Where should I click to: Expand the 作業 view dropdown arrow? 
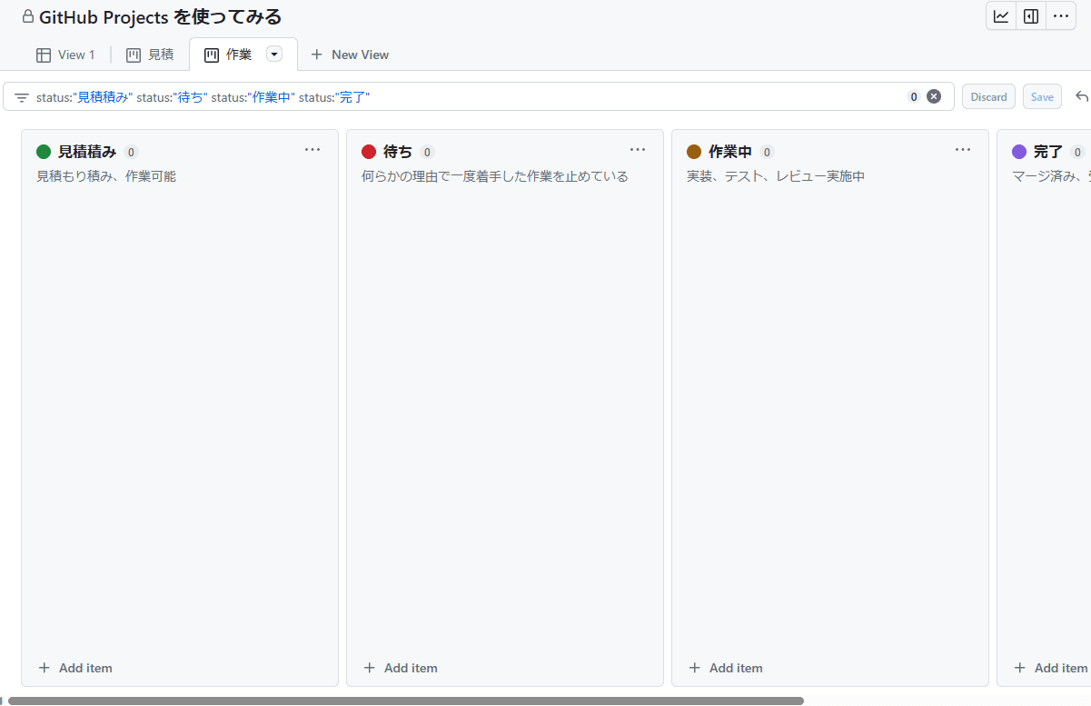pos(274,55)
